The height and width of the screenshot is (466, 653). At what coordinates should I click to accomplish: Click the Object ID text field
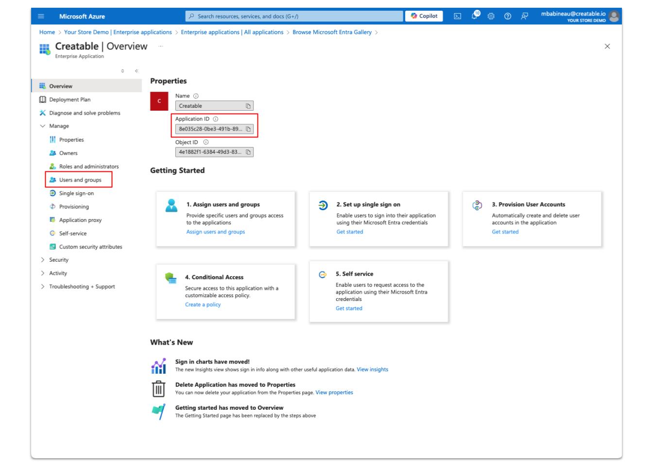pyautogui.click(x=214, y=152)
